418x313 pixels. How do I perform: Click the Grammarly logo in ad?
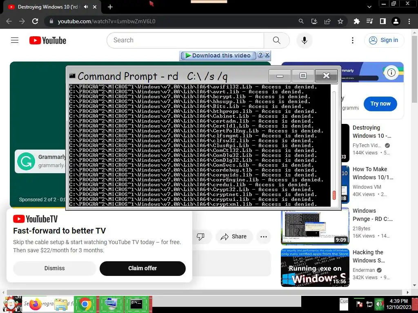26,161
